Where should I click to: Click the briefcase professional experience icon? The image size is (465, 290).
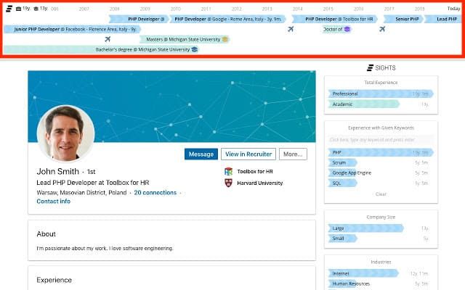(18, 9)
